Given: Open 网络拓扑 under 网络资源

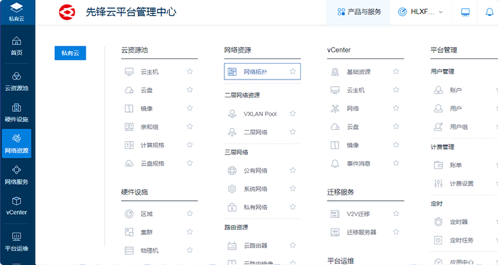Looking at the screenshot, I should pyautogui.click(x=256, y=72).
